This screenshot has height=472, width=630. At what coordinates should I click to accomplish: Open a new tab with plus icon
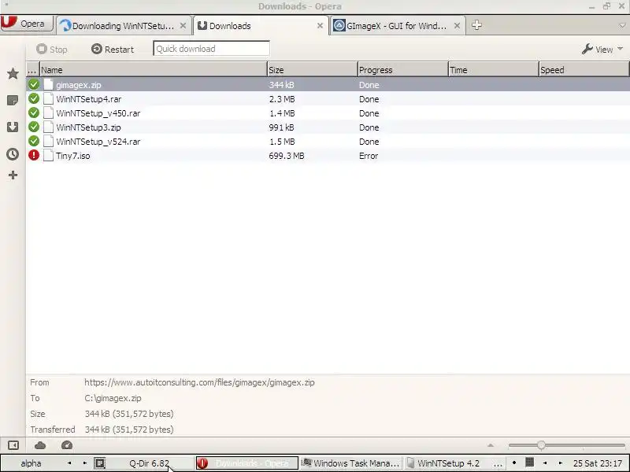click(x=476, y=25)
